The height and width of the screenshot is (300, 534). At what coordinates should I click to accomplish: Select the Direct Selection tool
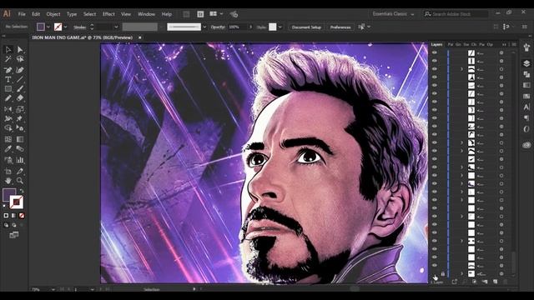(x=20, y=50)
